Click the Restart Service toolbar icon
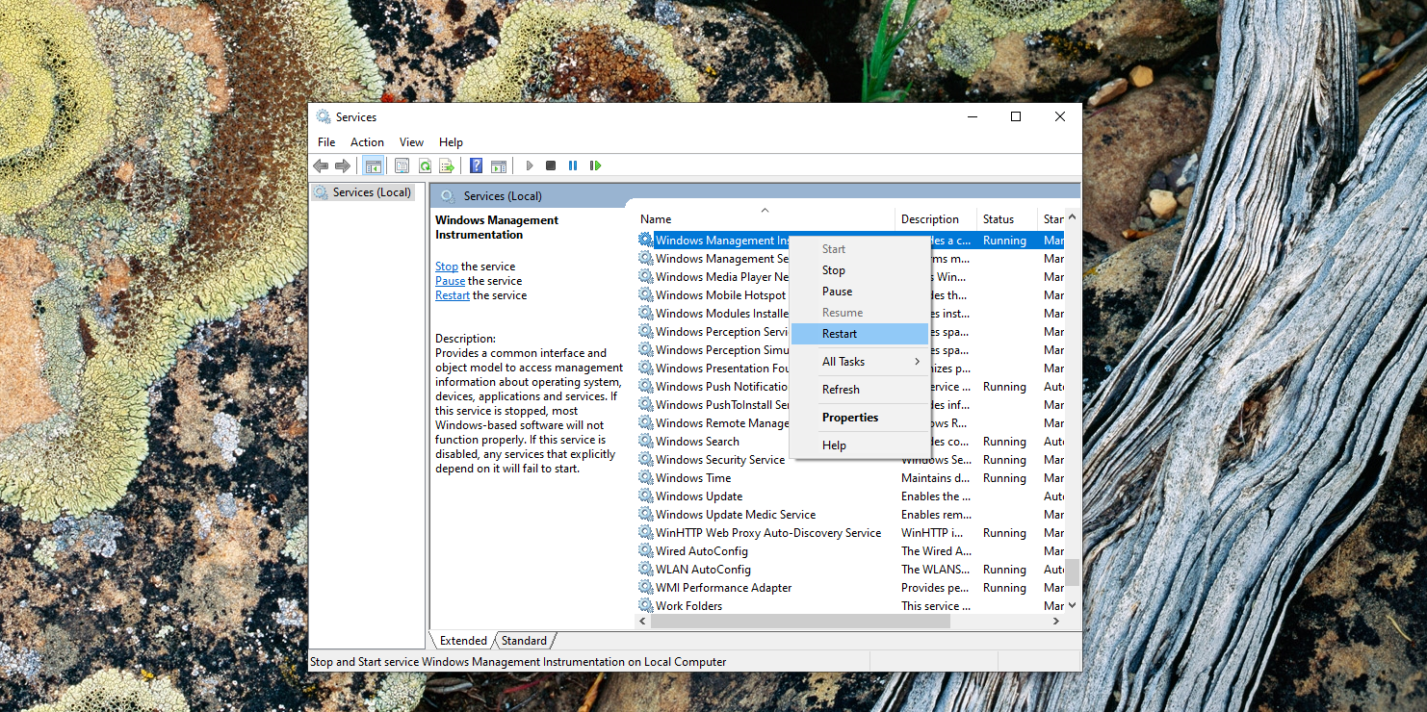This screenshot has height=712, width=1427. click(595, 165)
